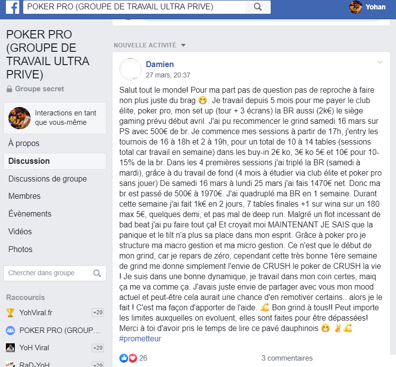Show the 3 commentaires on the post
396x367 pixels.
click(x=287, y=358)
